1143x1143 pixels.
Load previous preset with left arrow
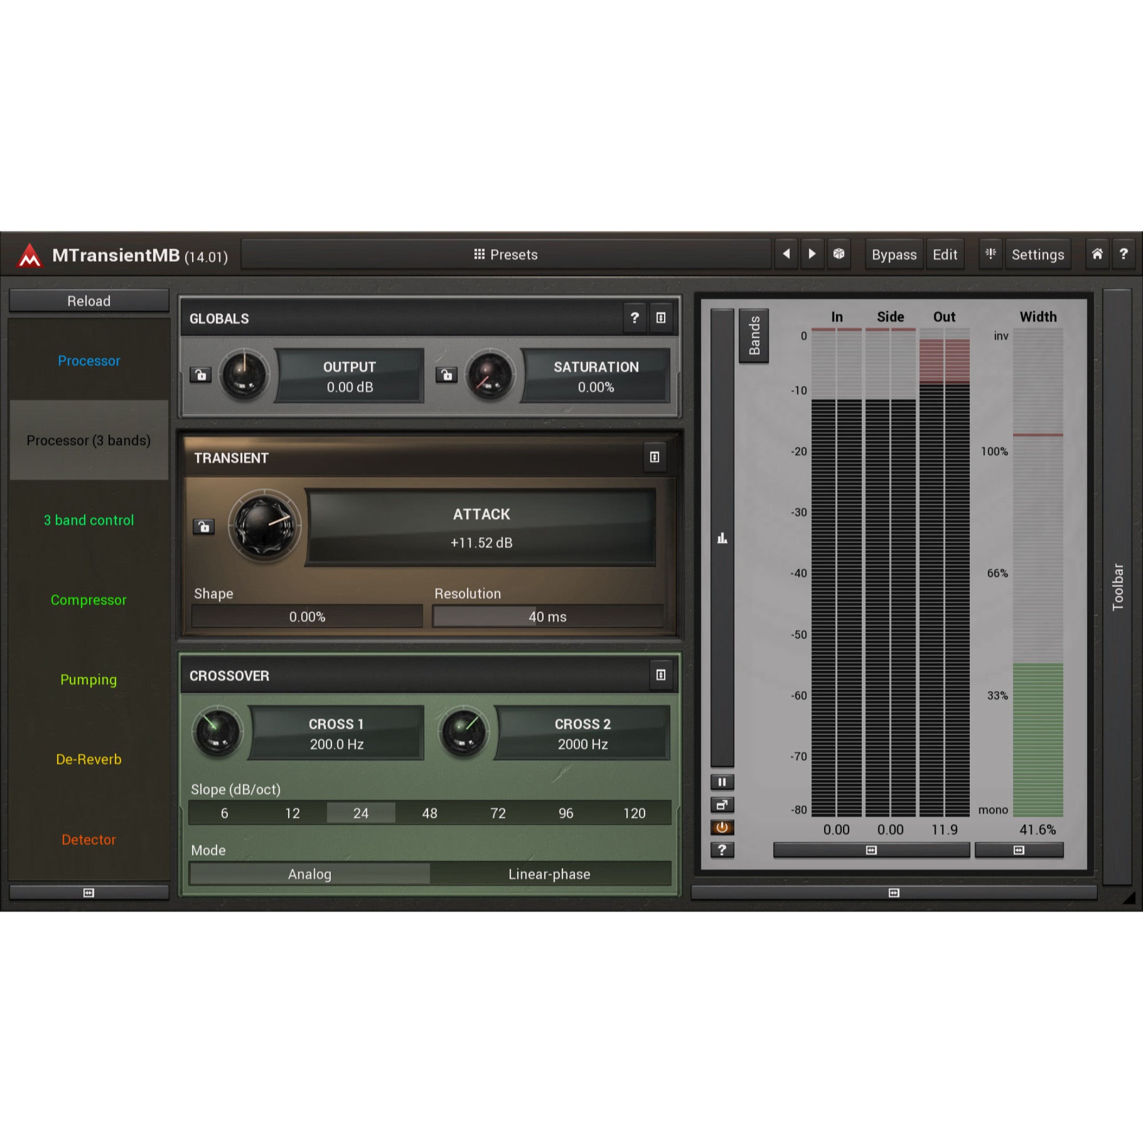(x=786, y=254)
